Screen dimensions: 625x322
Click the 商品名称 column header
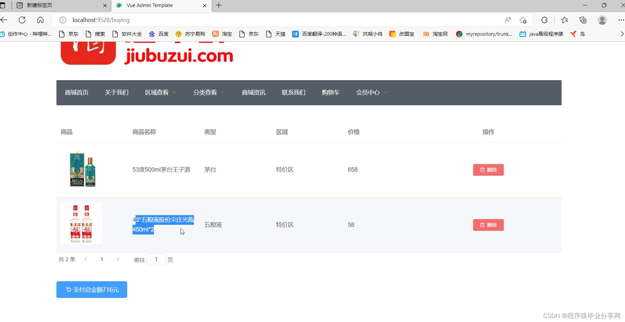coord(144,132)
